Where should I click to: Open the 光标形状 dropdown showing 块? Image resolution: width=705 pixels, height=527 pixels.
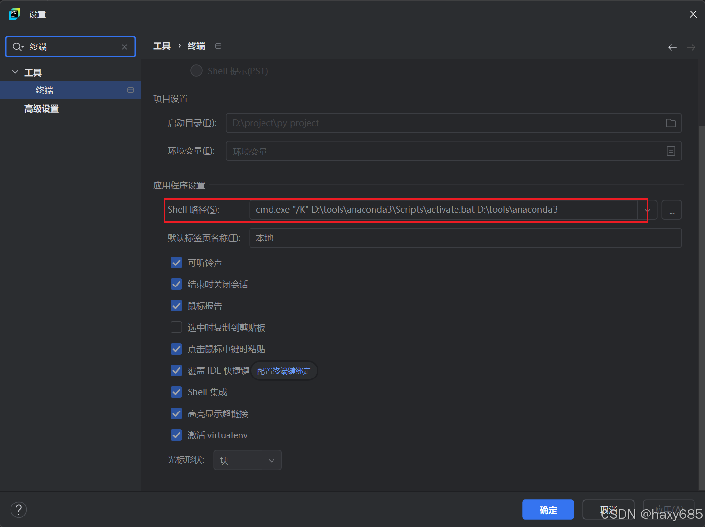[247, 459]
